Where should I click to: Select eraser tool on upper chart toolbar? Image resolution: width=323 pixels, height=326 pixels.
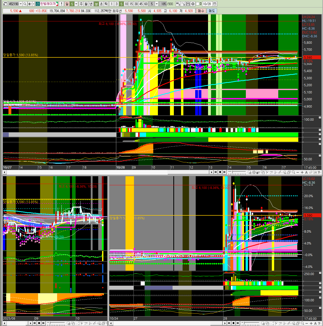311,172
